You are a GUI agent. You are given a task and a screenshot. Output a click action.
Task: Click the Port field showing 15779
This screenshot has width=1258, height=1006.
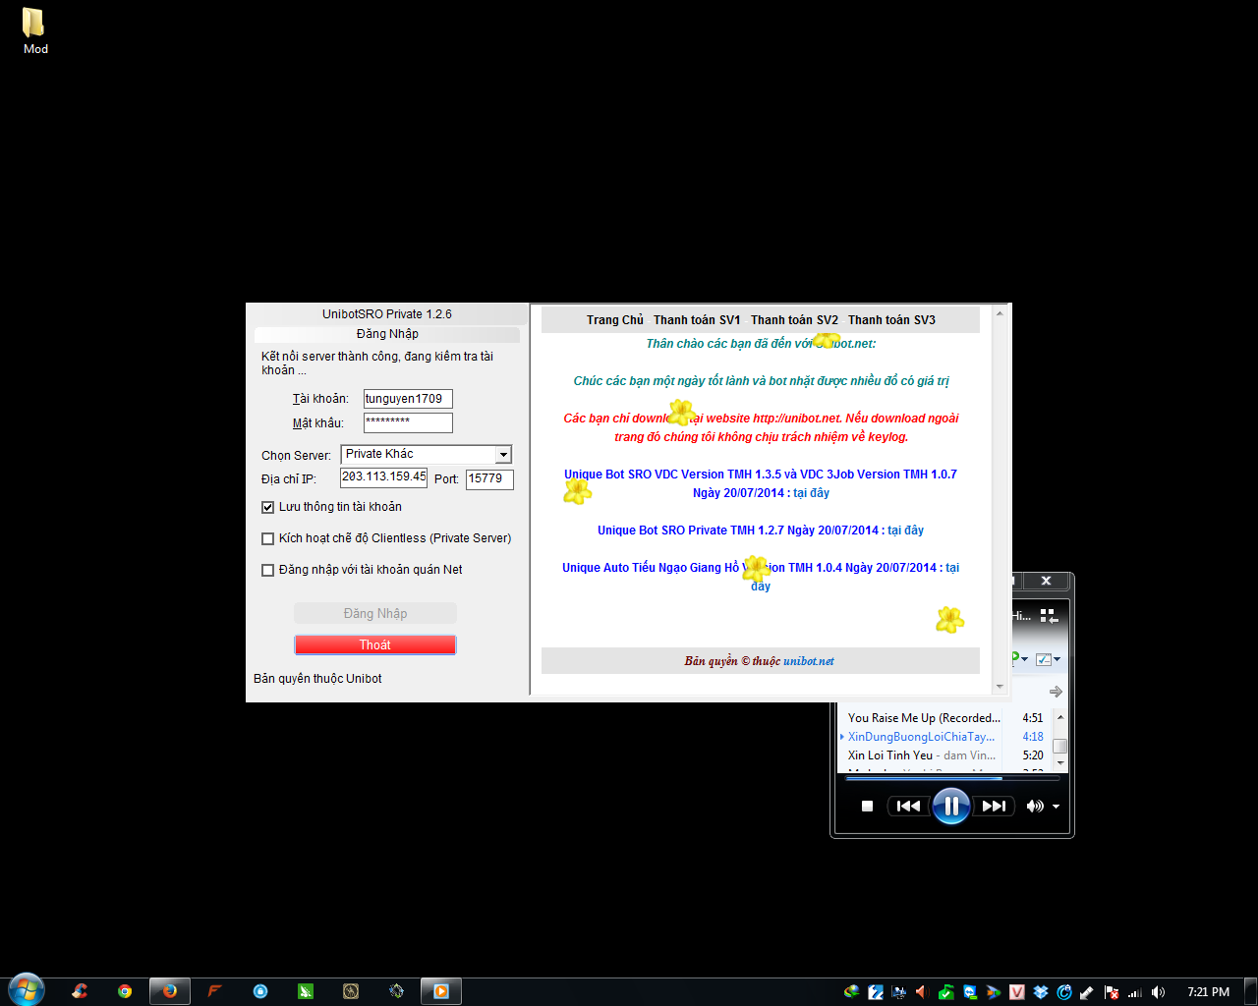489,479
